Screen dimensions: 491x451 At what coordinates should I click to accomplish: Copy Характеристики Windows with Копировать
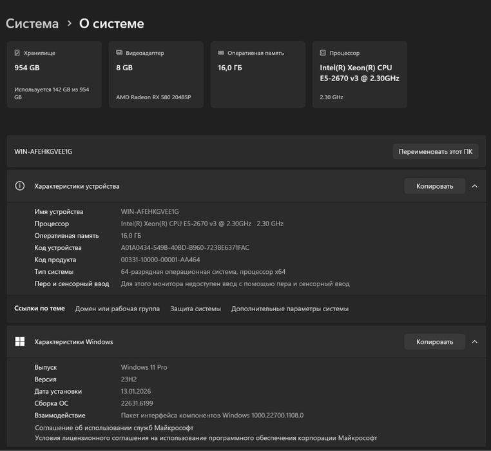click(x=434, y=342)
